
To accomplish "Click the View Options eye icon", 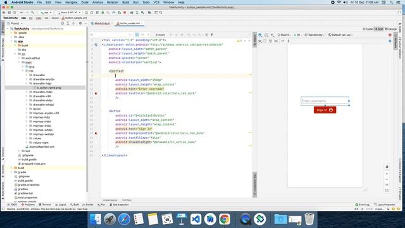I will click(x=260, y=41).
